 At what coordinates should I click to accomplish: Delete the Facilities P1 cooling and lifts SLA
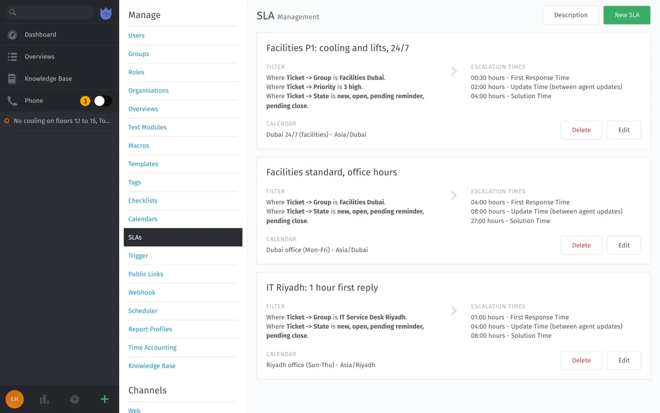pos(581,130)
